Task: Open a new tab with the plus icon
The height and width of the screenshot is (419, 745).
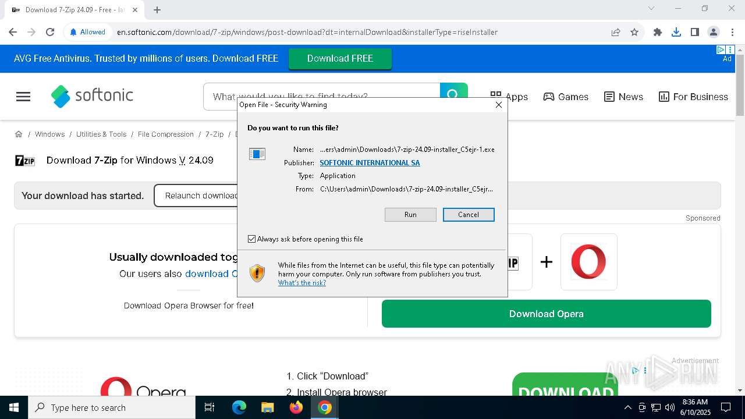Action: point(157,9)
